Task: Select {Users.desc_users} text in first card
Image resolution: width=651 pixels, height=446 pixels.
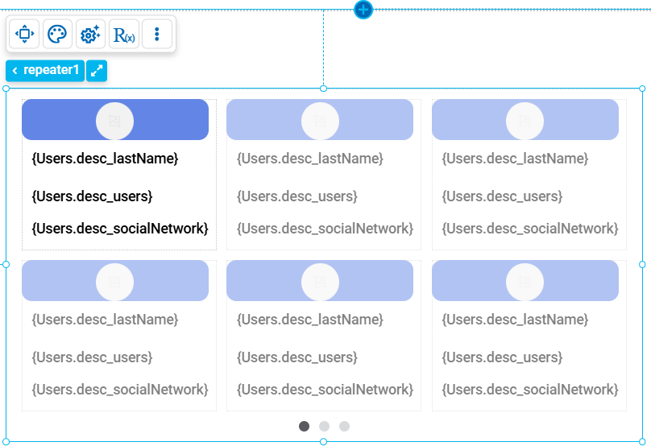Action: pyautogui.click(x=92, y=196)
